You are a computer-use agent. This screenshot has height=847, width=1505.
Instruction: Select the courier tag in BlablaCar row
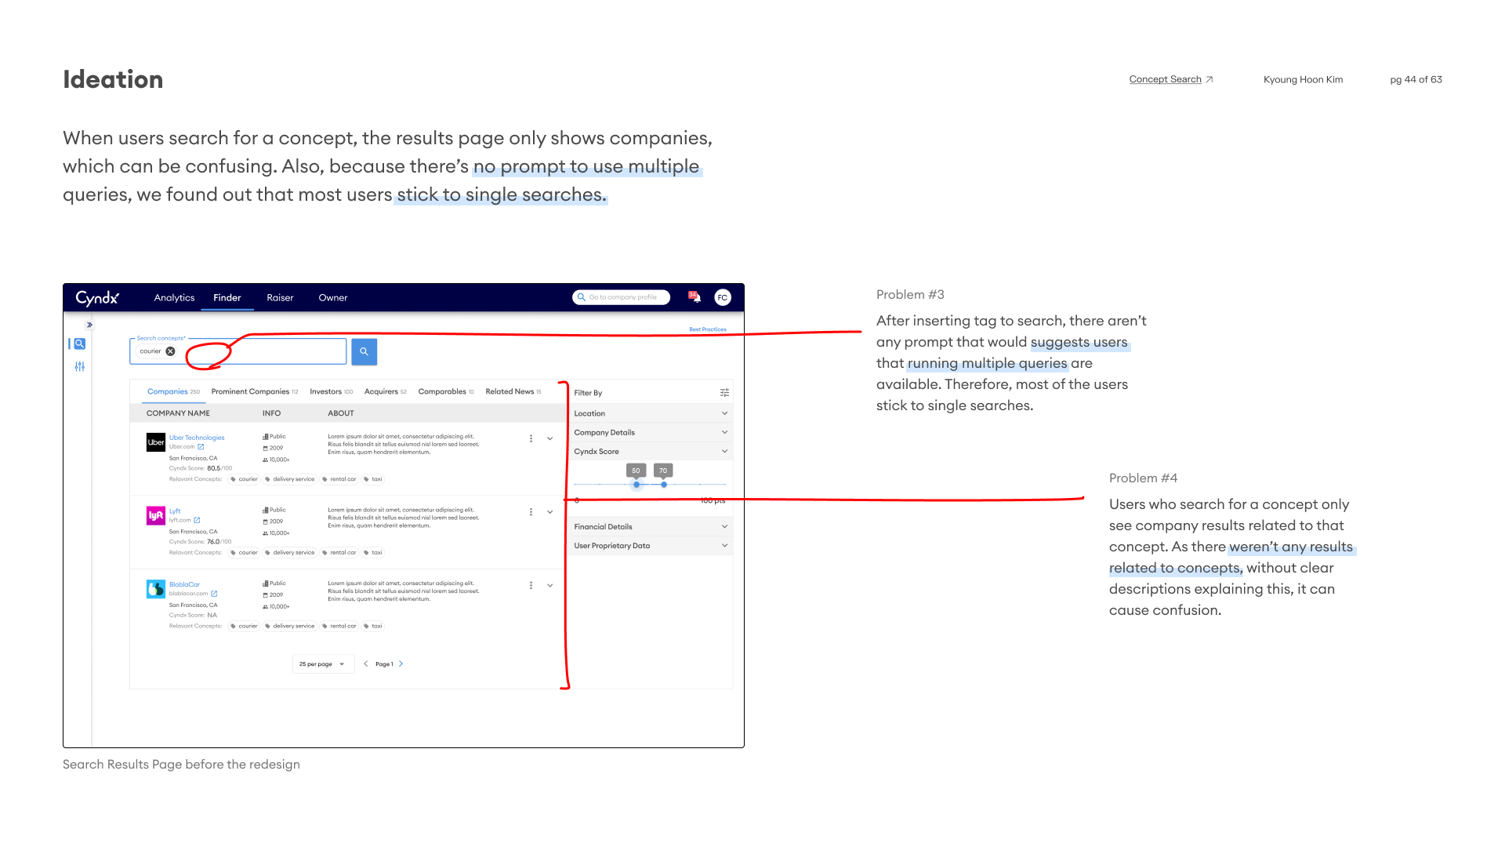pos(245,627)
